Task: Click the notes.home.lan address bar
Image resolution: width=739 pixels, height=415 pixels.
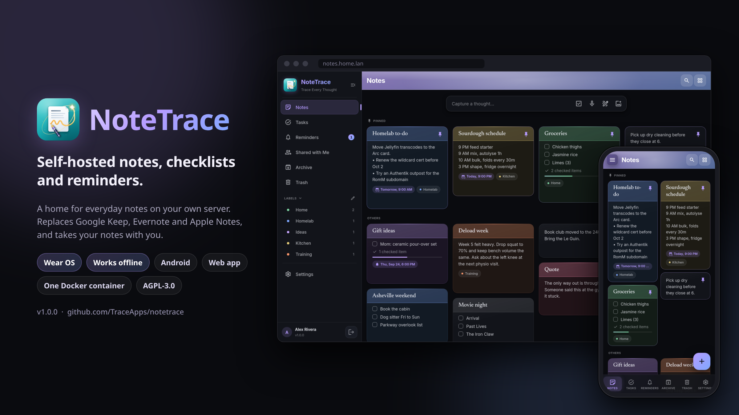Action: click(x=401, y=64)
